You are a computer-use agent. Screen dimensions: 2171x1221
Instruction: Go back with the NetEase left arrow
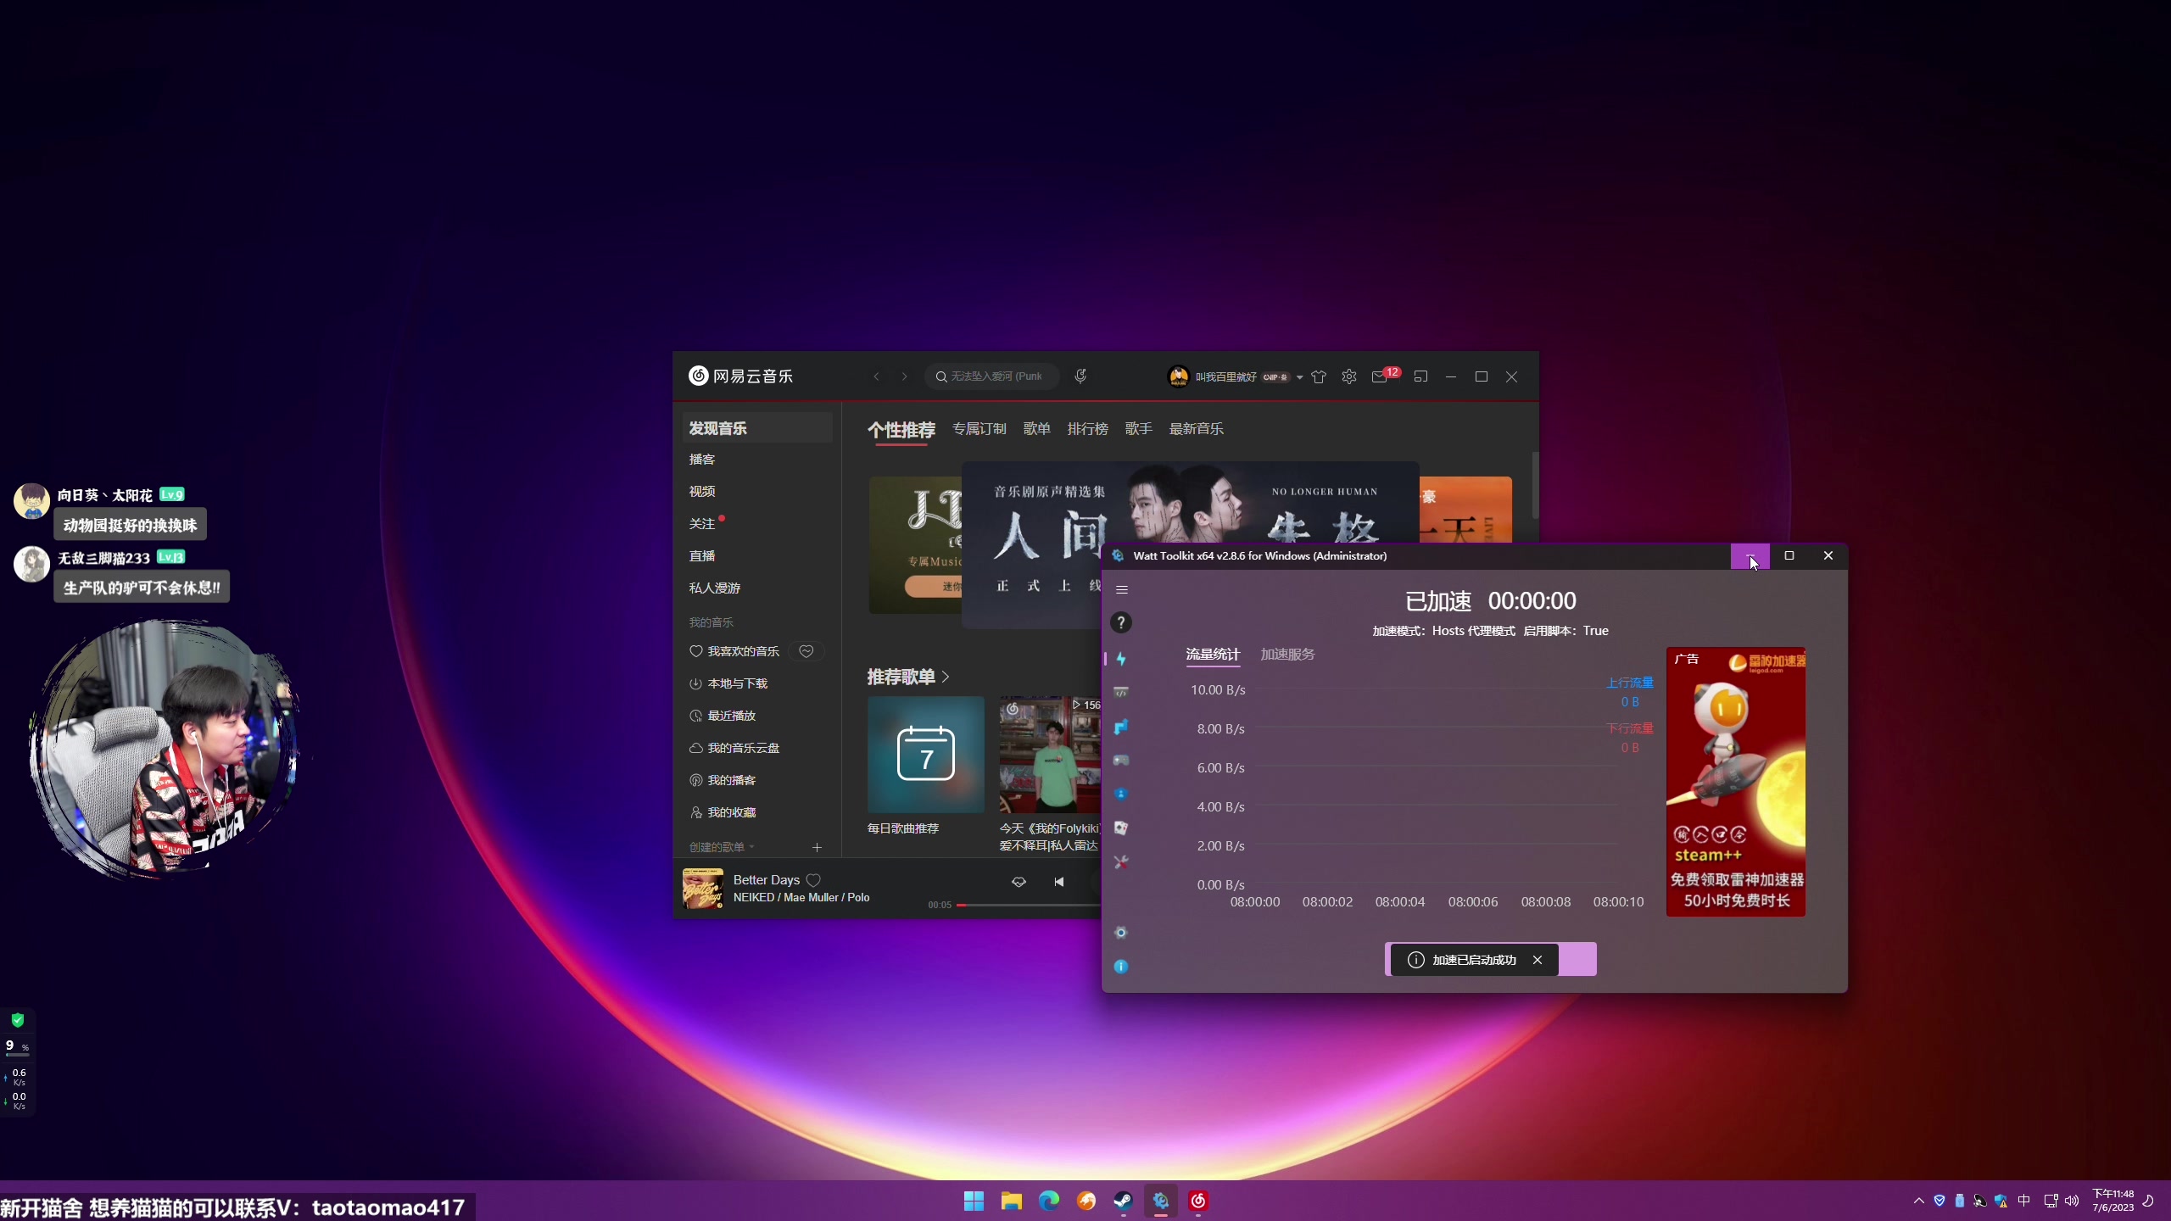point(877,376)
